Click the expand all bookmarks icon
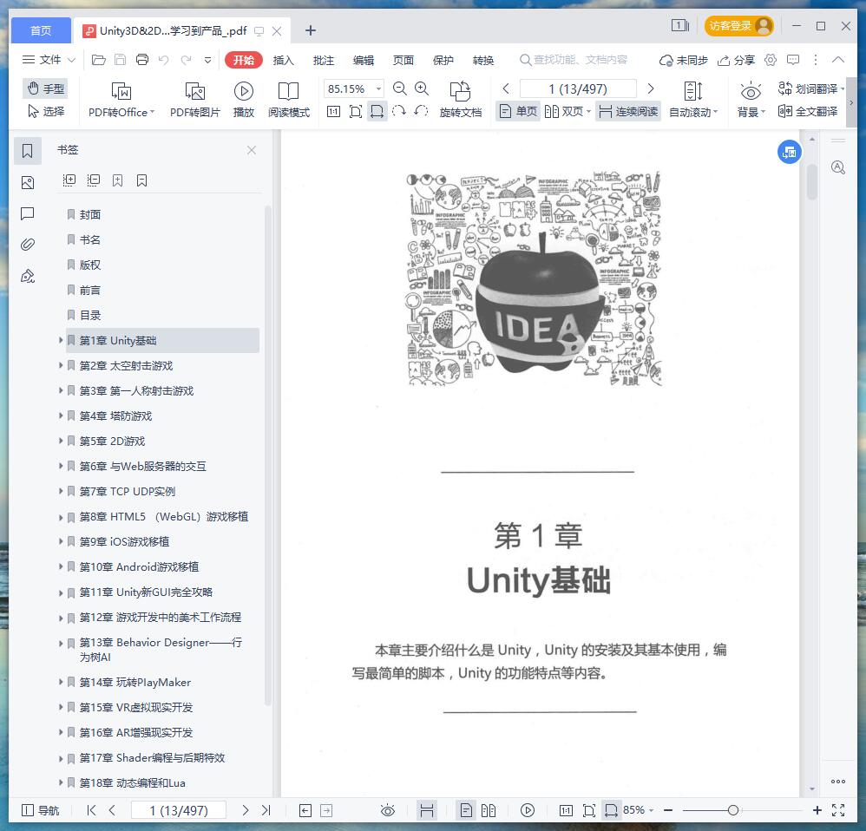 (69, 180)
